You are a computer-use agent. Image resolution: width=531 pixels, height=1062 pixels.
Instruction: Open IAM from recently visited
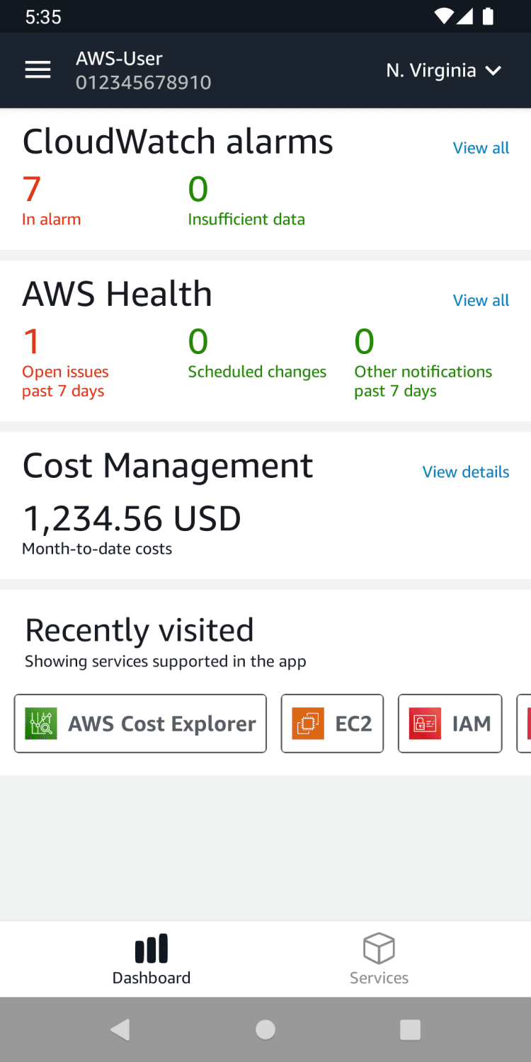click(450, 724)
